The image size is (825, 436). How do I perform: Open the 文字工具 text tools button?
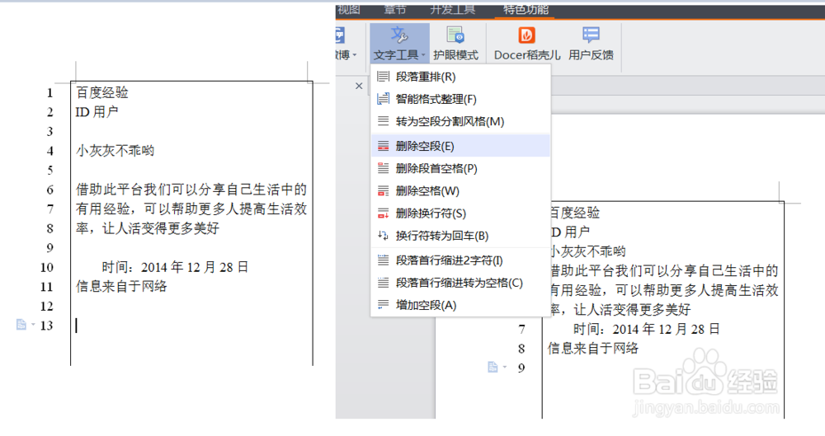coord(399,44)
